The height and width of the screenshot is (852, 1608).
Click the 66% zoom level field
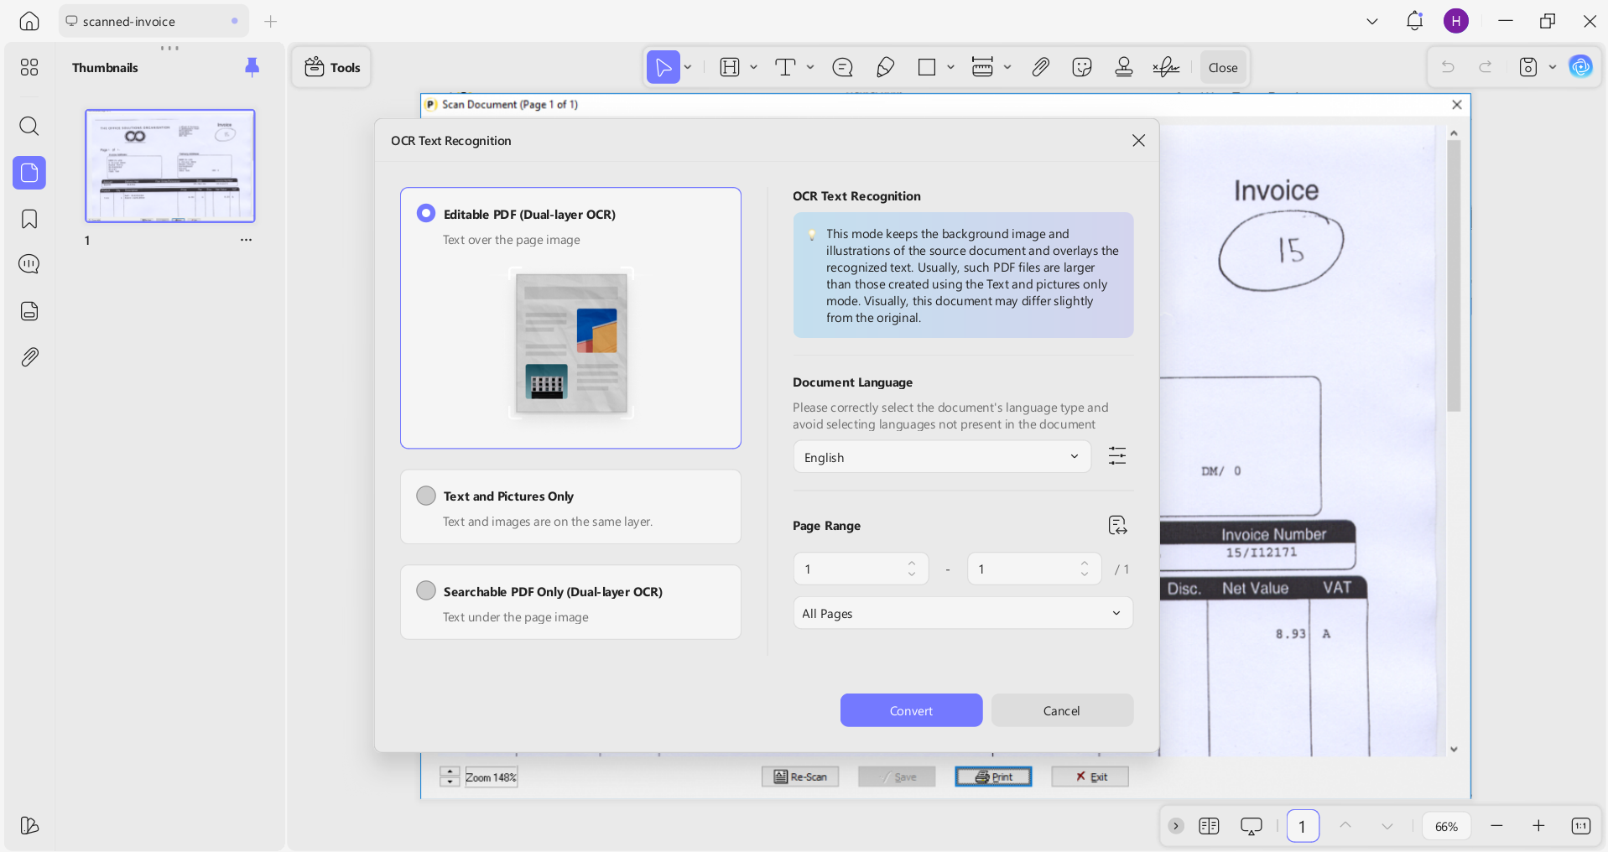coord(1446,826)
